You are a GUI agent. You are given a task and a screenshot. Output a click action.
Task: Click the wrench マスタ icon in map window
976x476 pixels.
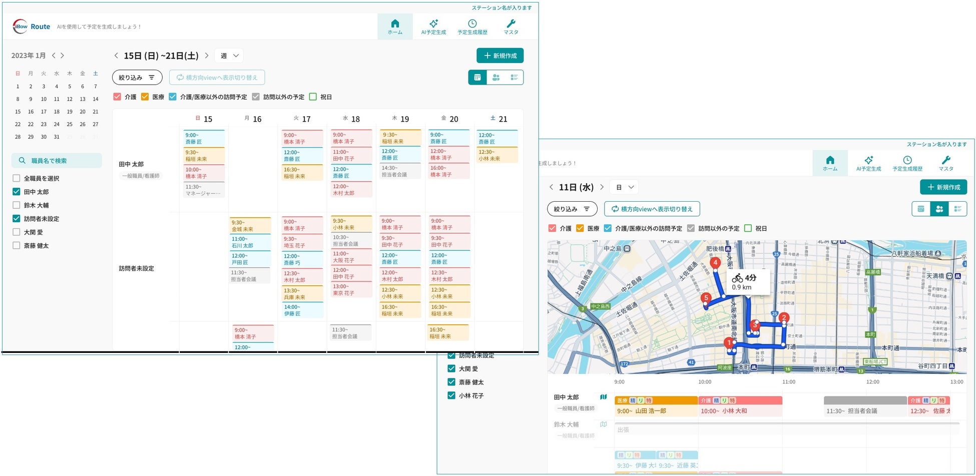point(946,160)
